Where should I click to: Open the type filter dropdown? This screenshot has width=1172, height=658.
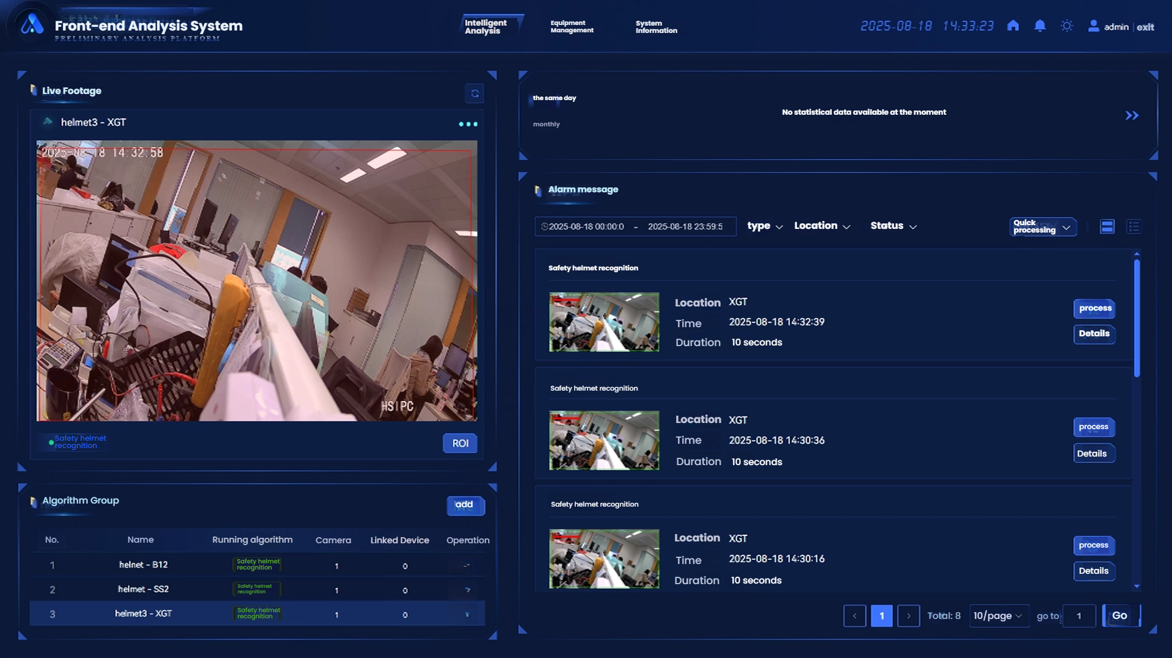point(763,226)
